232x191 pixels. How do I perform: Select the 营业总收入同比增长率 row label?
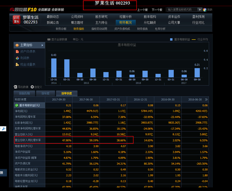click(x=28, y=140)
